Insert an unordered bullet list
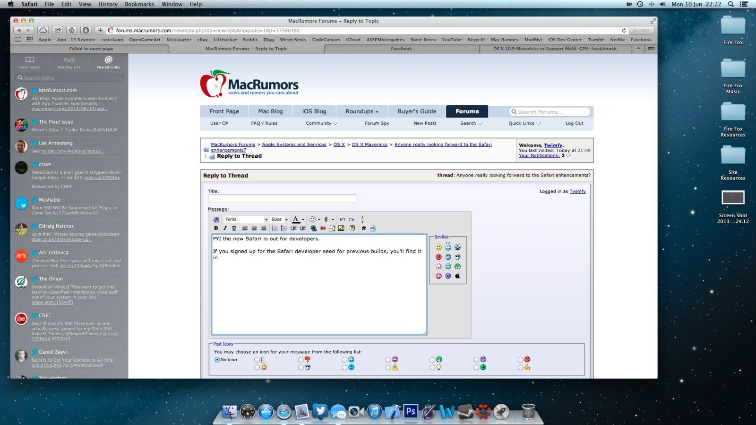The image size is (756, 425). point(283,228)
